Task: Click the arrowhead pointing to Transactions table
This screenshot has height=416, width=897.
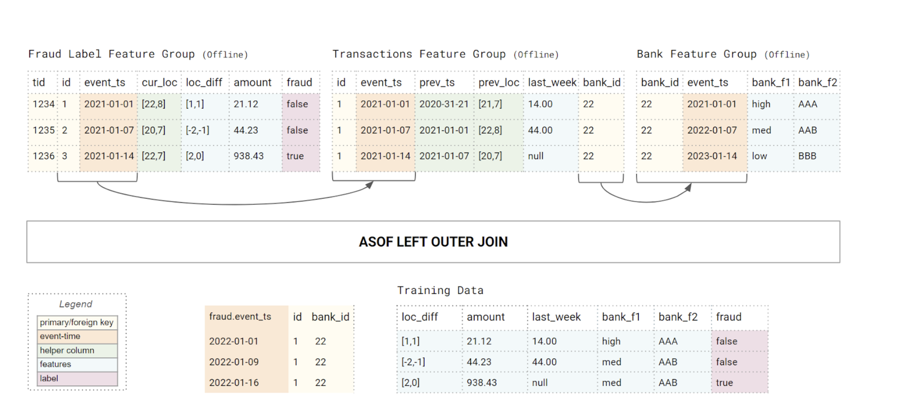Action: (370, 185)
